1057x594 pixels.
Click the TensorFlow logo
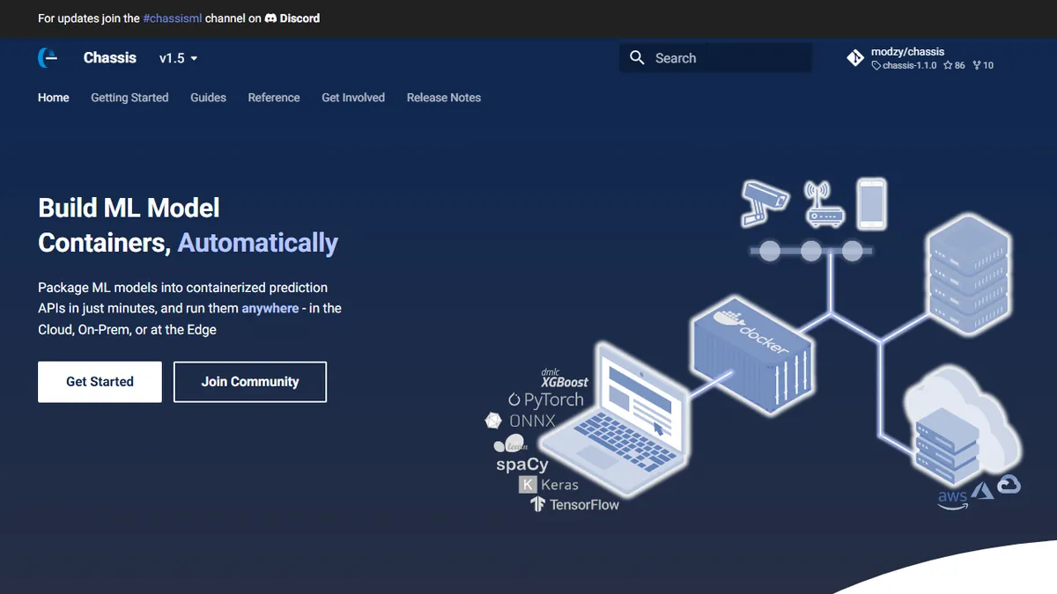(574, 505)
